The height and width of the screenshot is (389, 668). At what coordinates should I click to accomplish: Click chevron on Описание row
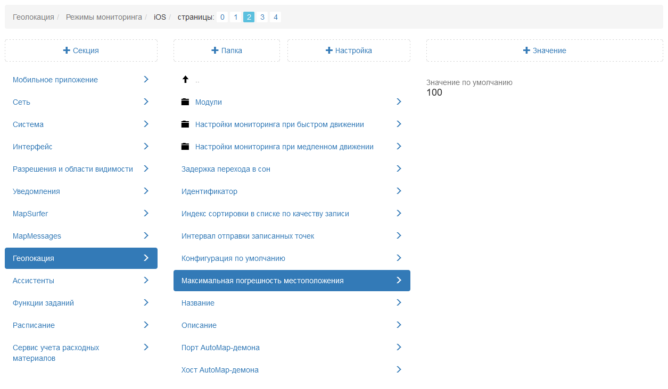[399, 325]
